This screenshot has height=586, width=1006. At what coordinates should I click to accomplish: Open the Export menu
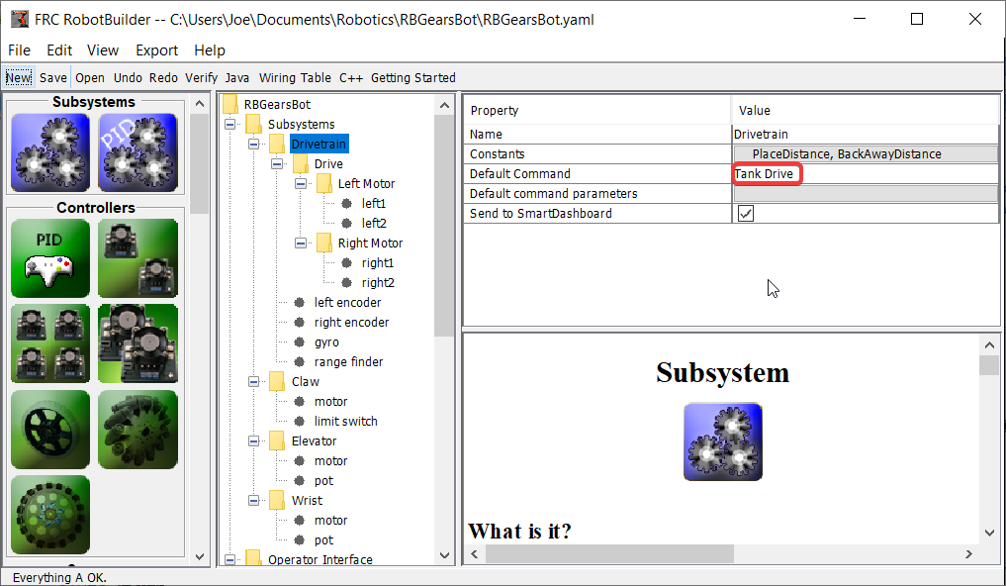point(156,49)
